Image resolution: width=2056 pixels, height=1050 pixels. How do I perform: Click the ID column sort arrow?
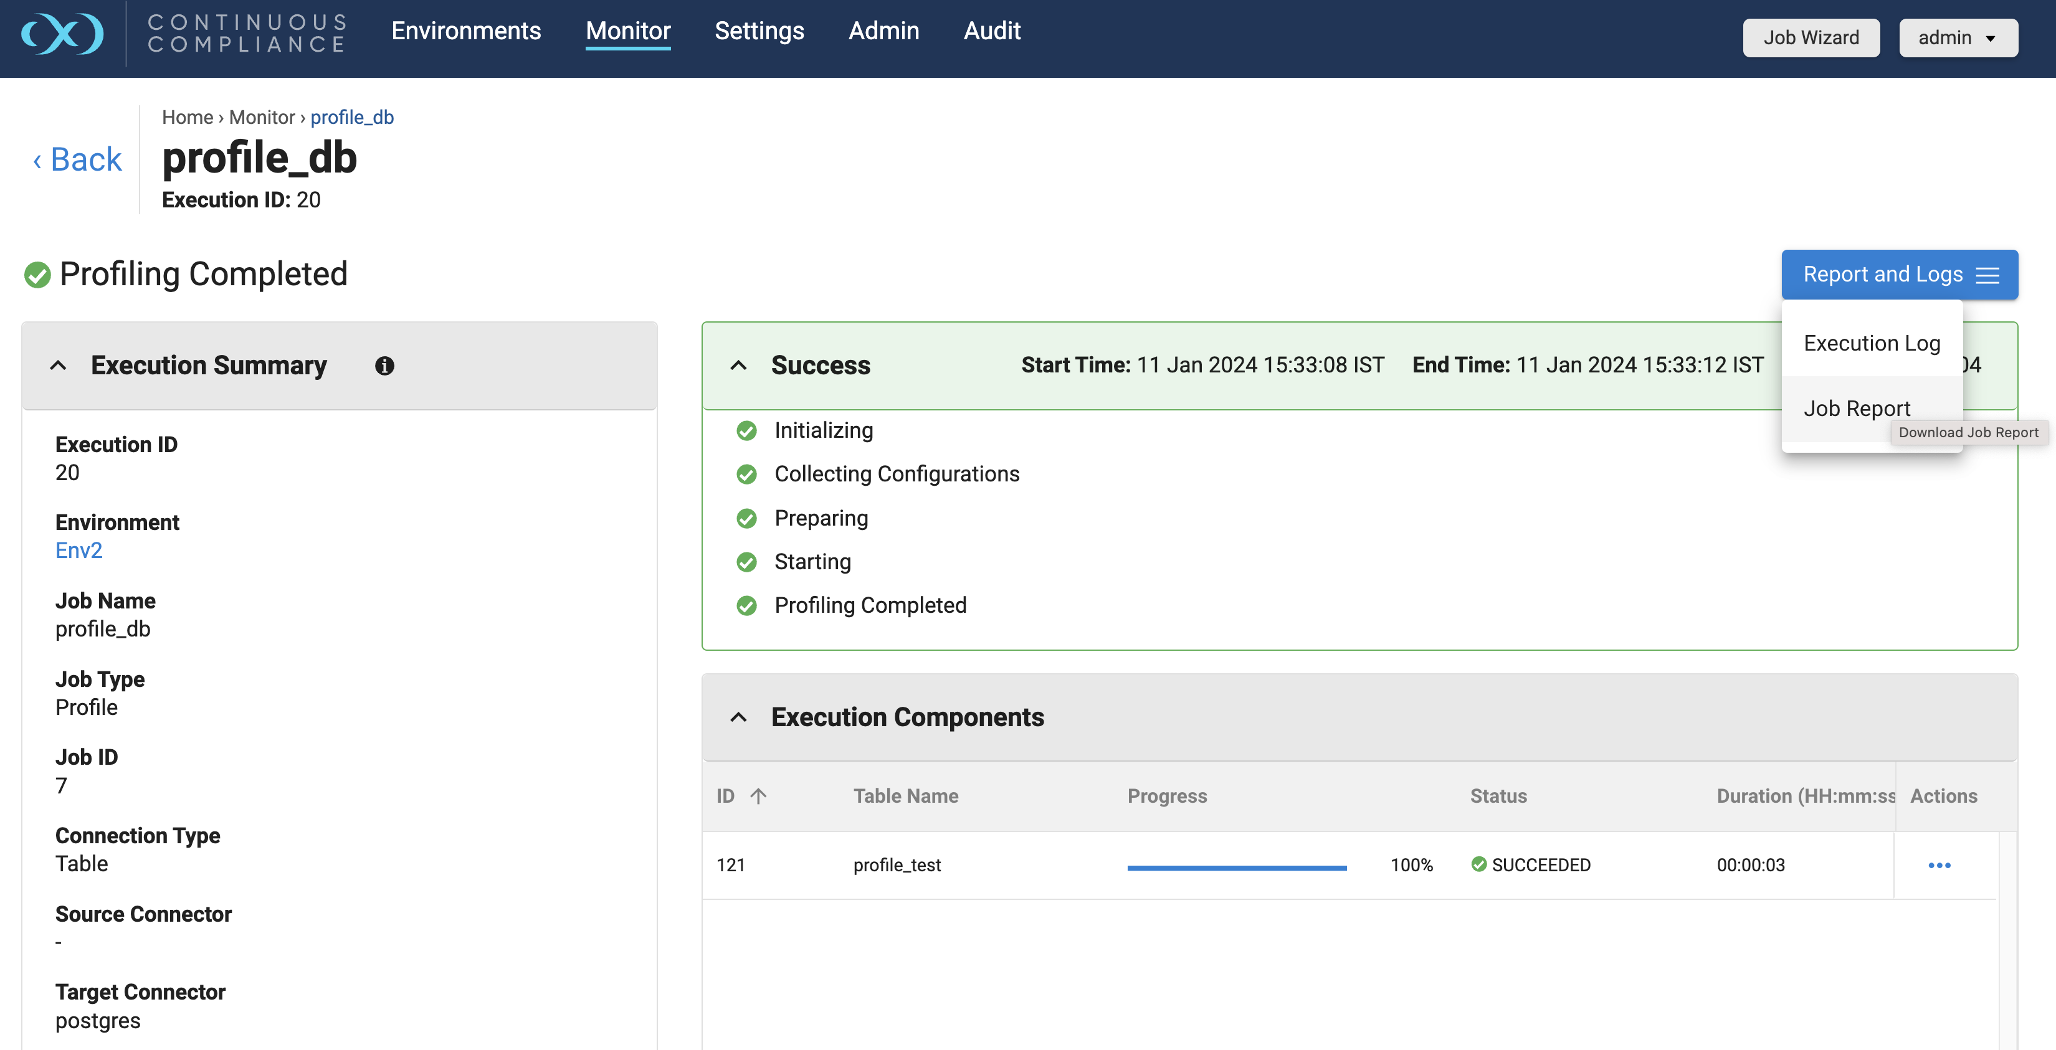(x=758, y=795)
